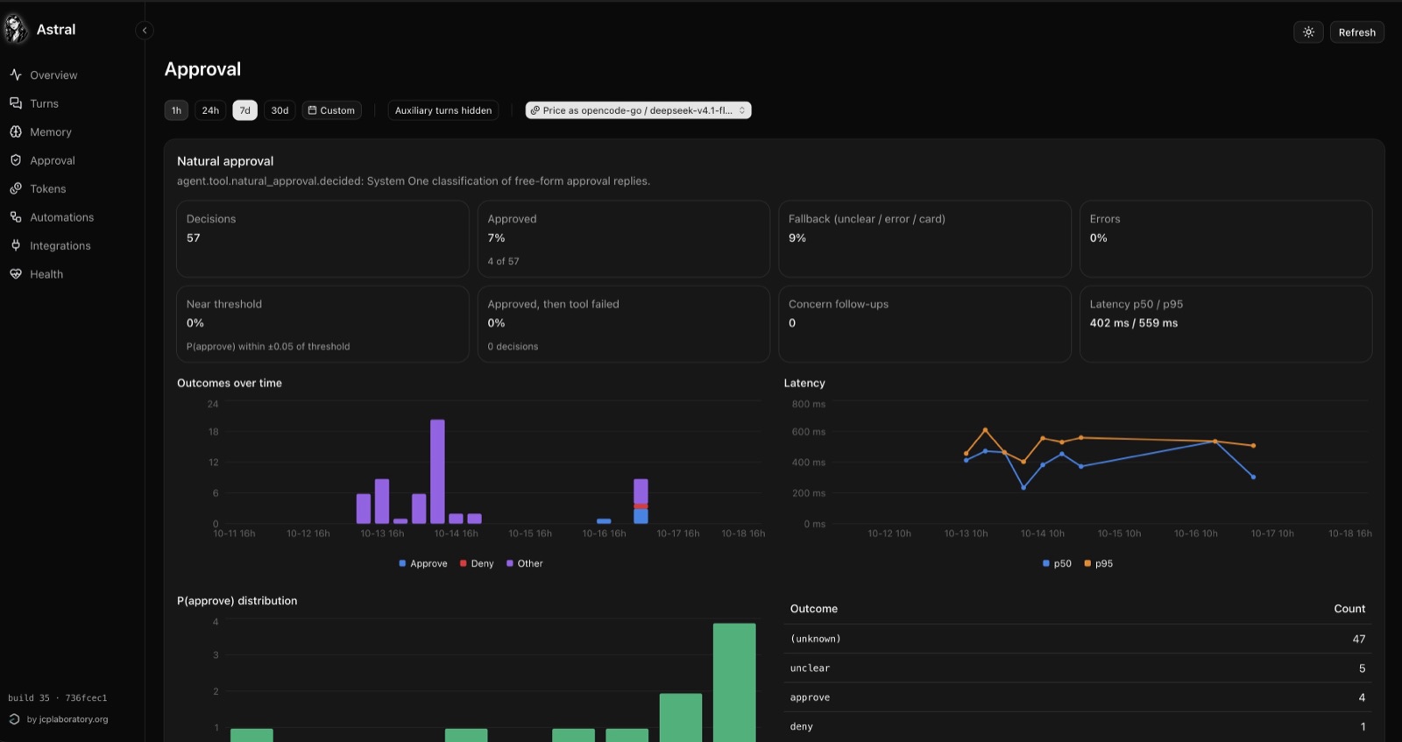Viewport: 1402px width, 742px height.
Task: Click the calendar icon in Custom button
Action: coord(312,110)
